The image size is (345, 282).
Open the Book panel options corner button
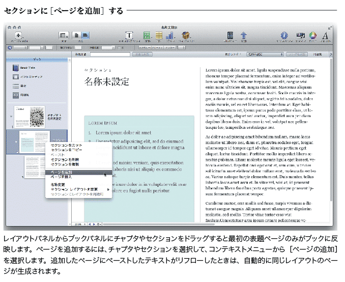coord(69,60)
